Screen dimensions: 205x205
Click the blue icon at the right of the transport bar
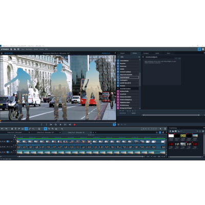pos(114,125)
